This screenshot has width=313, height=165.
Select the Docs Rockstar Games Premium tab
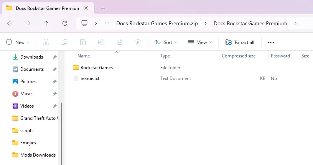[x=47, y=8]
